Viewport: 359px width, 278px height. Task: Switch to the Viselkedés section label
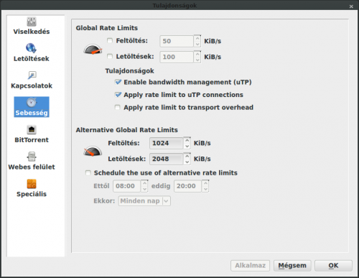click(32, 32)
